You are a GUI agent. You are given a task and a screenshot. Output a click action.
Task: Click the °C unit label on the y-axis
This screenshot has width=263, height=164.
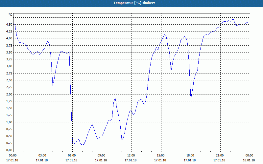coord(11,15)
